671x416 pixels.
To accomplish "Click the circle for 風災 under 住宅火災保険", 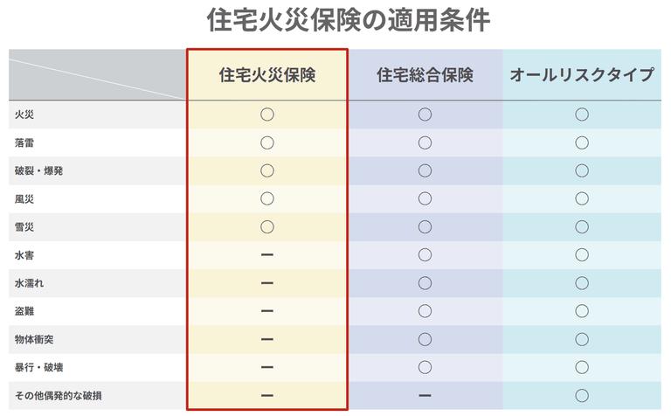I will (x=267, y=198).
